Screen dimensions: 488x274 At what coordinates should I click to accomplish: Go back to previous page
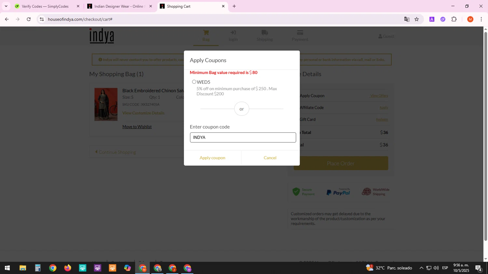point(7,19)
